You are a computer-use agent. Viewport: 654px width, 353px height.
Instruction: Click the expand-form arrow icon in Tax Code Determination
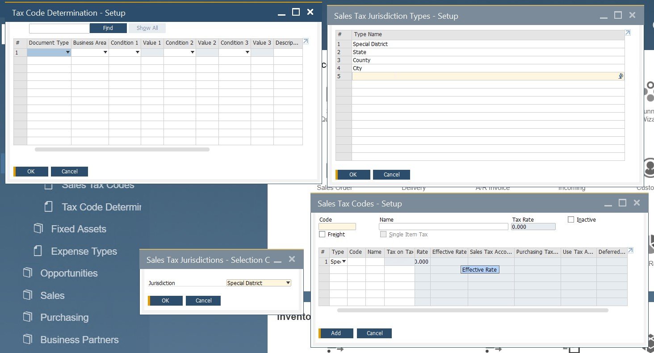[x=306, y=41]
